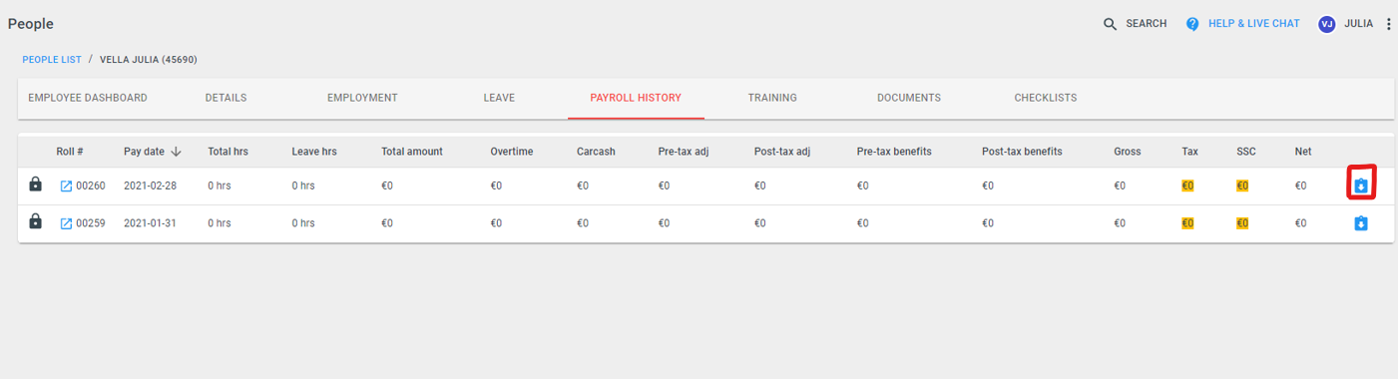Sort by Roll # column header

[x=70, y=152]
